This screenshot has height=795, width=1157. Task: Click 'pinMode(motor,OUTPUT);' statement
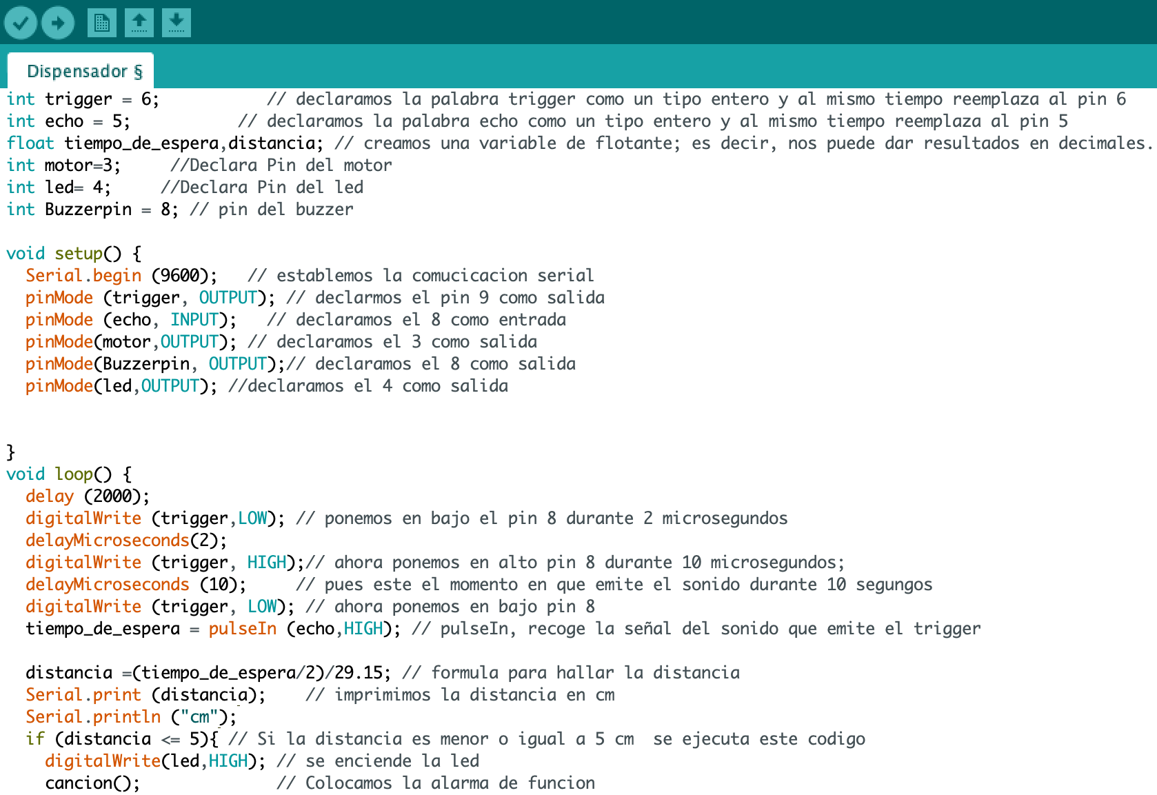tap(131, 342)
